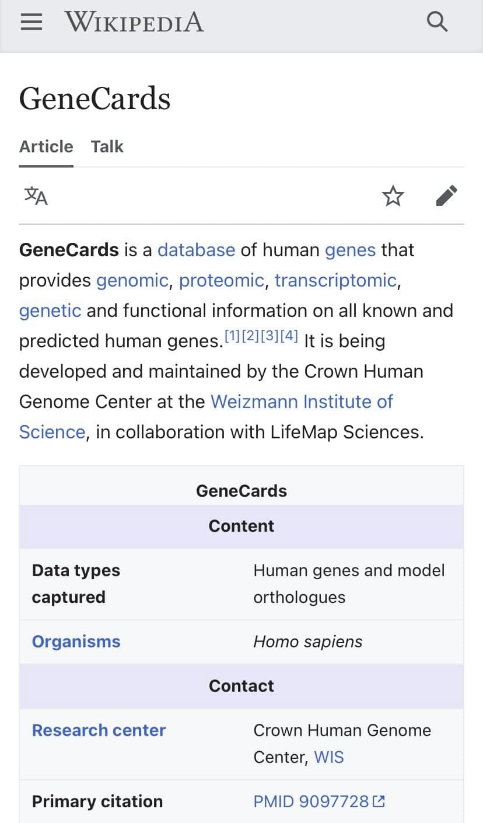The height and width of the screenshot is (823, 483).
Task: Open the Research center infobox link
Action: [99, 730]
